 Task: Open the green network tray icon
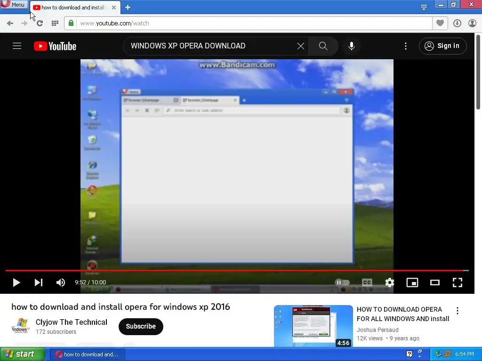438,354
